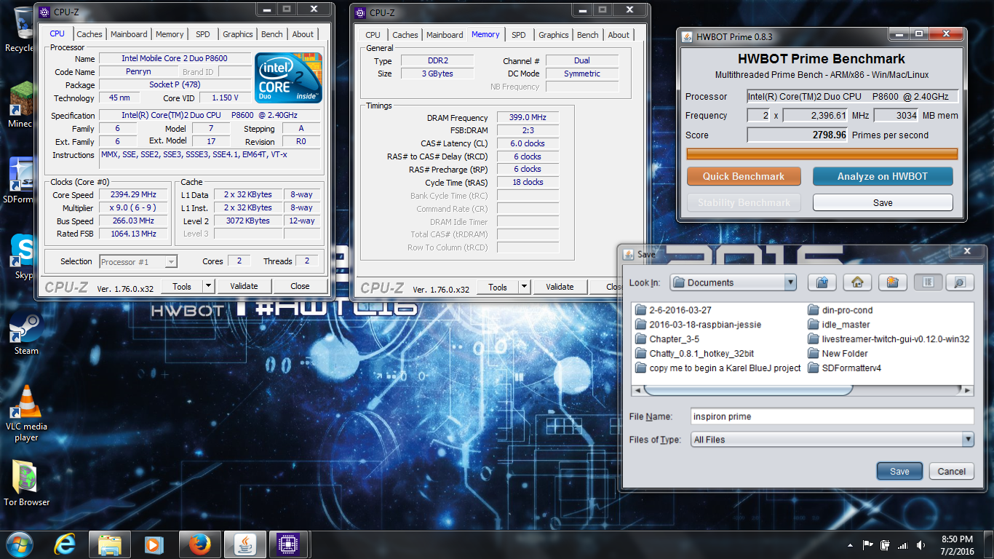Open the About tab in left CPU-Z
The image size is (994, 559).
pyautogui.click(x=303, y=34)
